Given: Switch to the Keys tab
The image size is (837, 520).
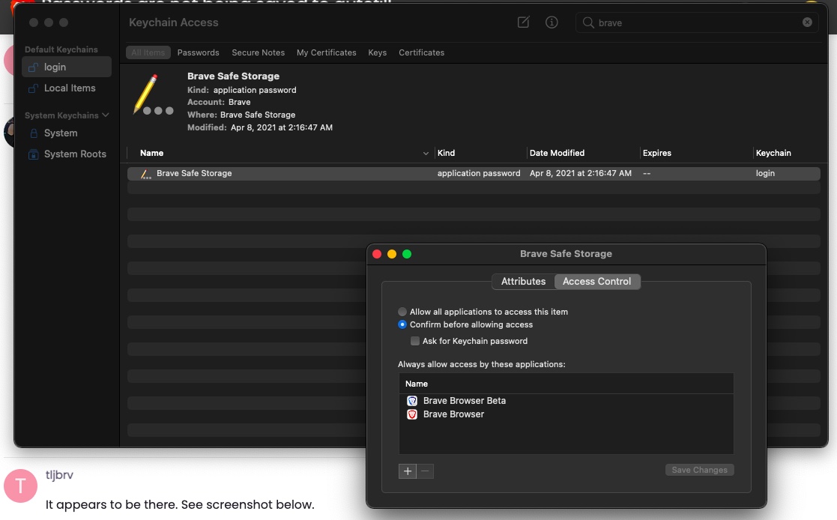Looking at the screenshot, I should 377,52.
